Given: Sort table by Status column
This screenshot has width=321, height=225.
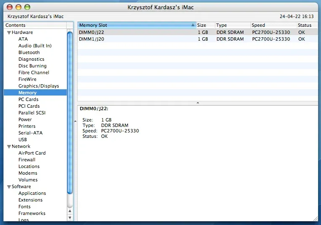Looking at the screenshot, I should click(x=307, y=25).
